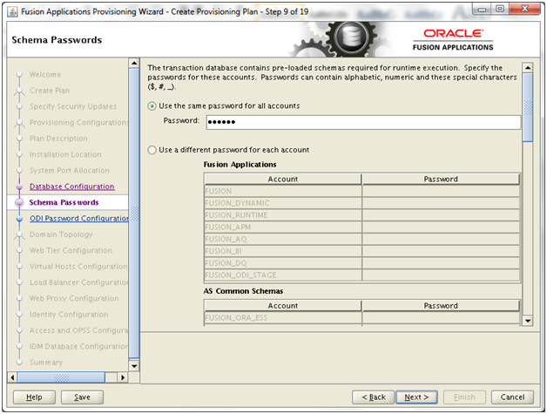Click the Schema Passwords step bullet icon
The width and height of the screenshot is (547, 414).
19,203
